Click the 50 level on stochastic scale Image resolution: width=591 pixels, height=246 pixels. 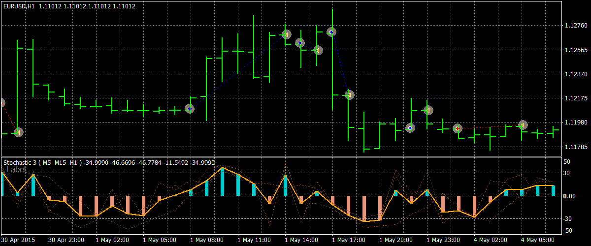[567, 162]
